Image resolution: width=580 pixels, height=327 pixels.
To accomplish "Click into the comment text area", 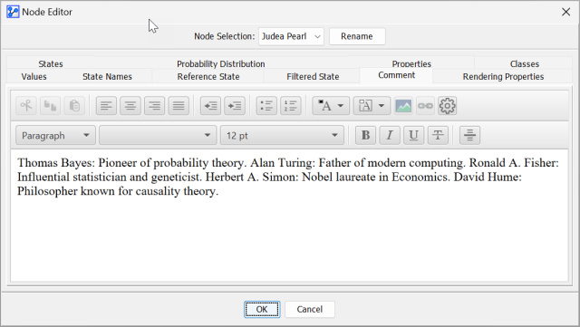I will (289, 216).
